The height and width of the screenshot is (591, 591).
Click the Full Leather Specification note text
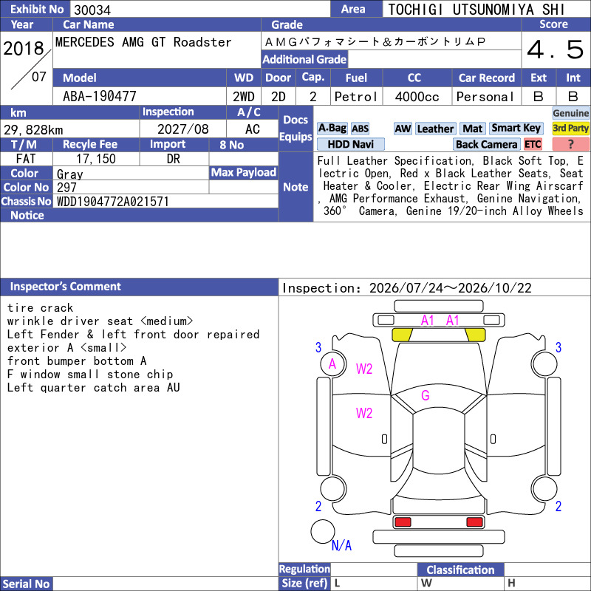[451, 186]
